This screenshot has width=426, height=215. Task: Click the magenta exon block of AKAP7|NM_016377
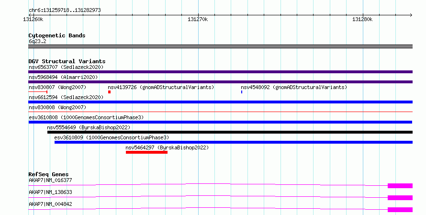tap(400, 186)
